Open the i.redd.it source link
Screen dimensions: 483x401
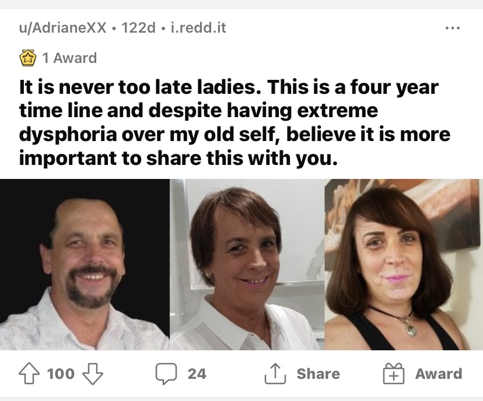[x=198, y=28]
